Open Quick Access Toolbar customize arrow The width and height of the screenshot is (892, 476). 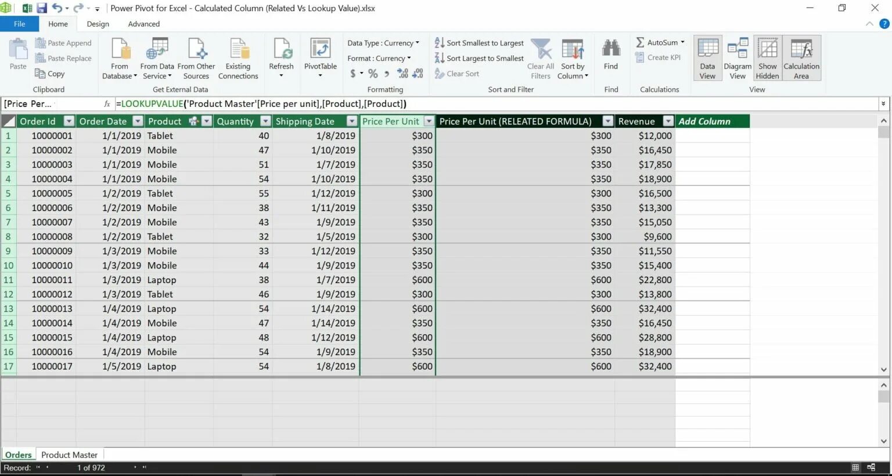[97, 9]
